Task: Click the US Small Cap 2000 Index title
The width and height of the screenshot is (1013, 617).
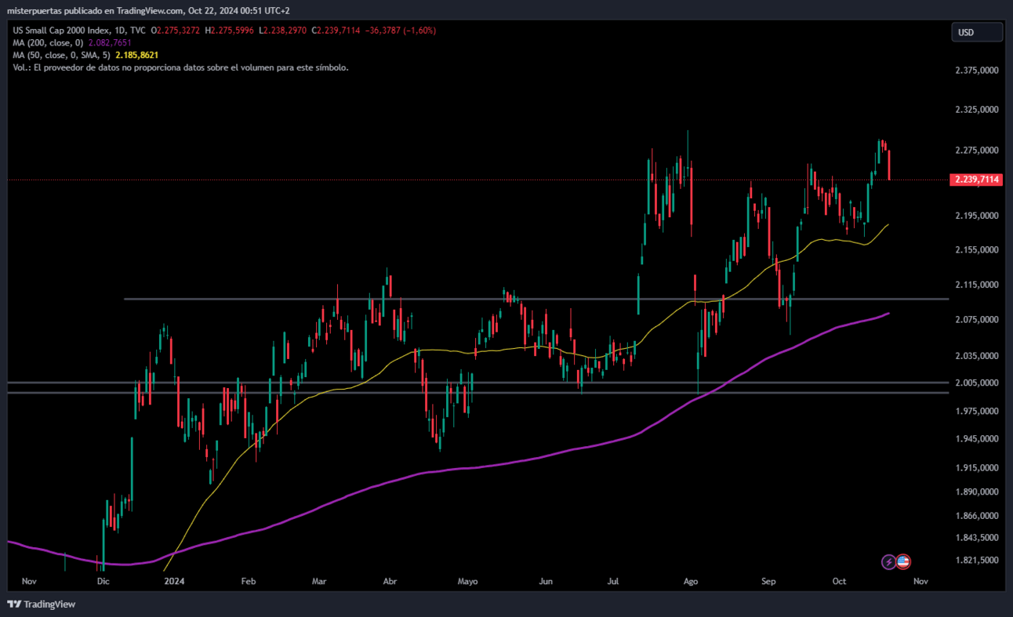Action: pyautogui.click(x=60, y=31)
